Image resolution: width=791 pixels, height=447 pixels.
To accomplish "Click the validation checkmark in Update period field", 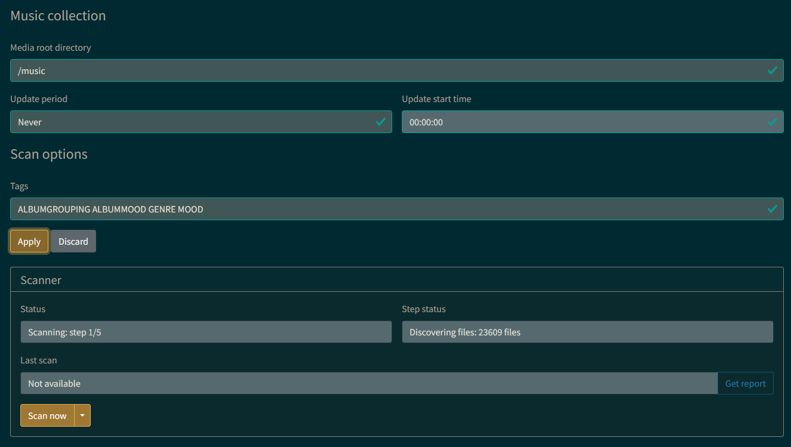I will [x=380, y=122].
